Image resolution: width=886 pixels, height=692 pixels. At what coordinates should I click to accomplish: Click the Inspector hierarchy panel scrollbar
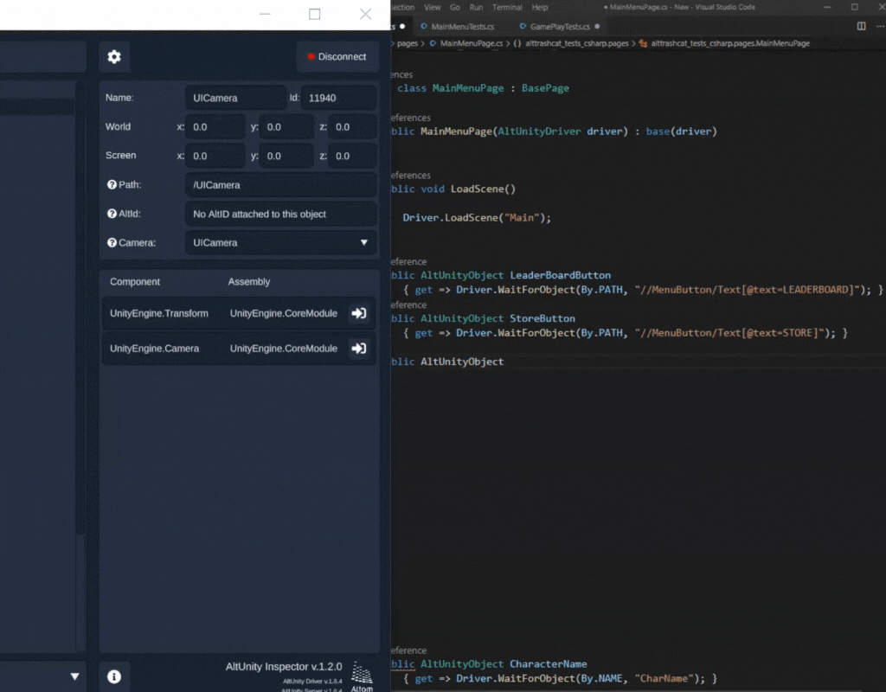[80, 308]
